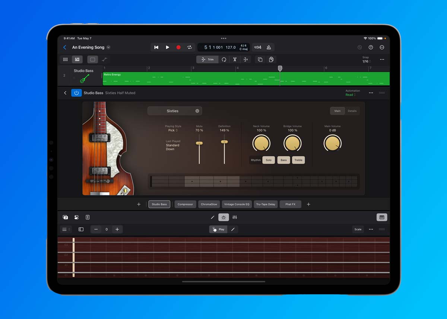Click the Main Volume knob
The height and width of the screenshot is (319, 447).
point(333,143)
